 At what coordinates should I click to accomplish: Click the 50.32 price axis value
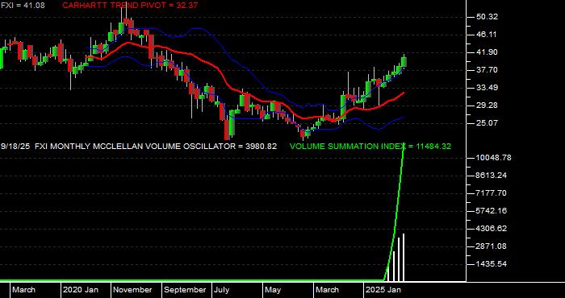488,17
